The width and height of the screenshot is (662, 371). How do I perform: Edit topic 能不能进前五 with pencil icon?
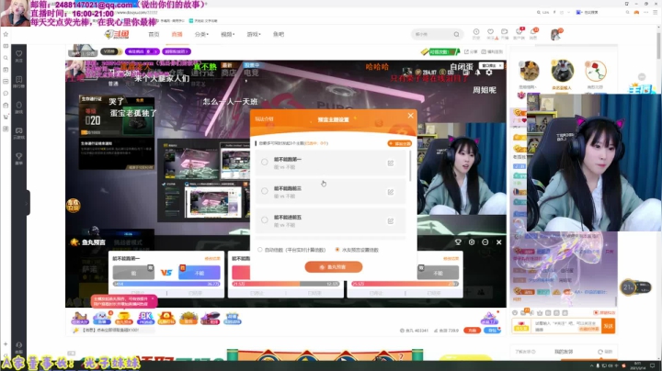[x=391, y=221]
